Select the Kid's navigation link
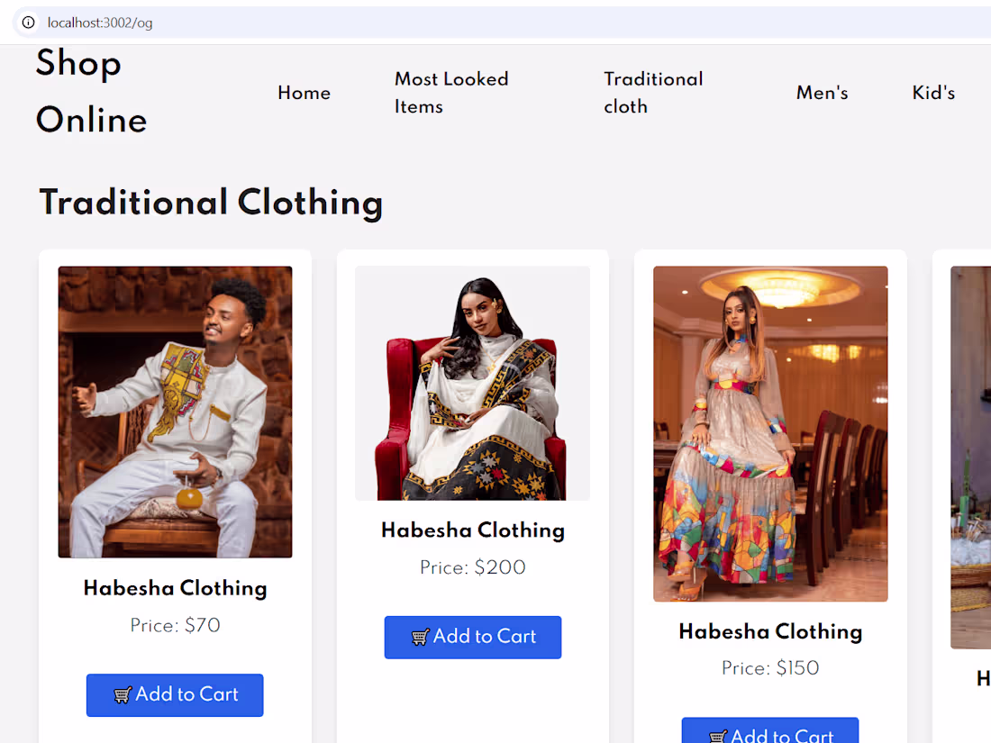This screenshot has height=743, width=991. click(x=932, y=93)
